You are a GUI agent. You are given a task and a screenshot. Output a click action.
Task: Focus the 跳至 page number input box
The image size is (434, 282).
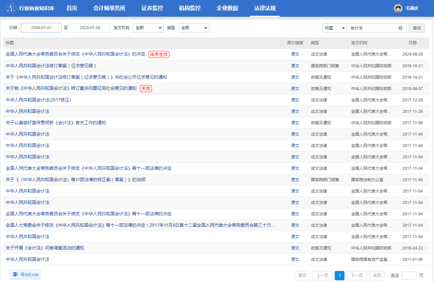click(x=409, y=276)
